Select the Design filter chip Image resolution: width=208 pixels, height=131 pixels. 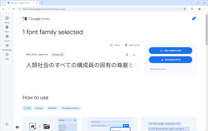[x=39, y=108]
